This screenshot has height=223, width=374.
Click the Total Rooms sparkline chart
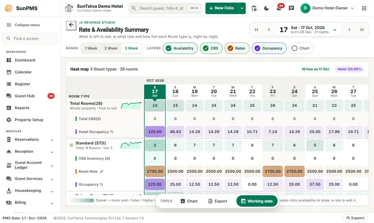click(x=131, y=106)
